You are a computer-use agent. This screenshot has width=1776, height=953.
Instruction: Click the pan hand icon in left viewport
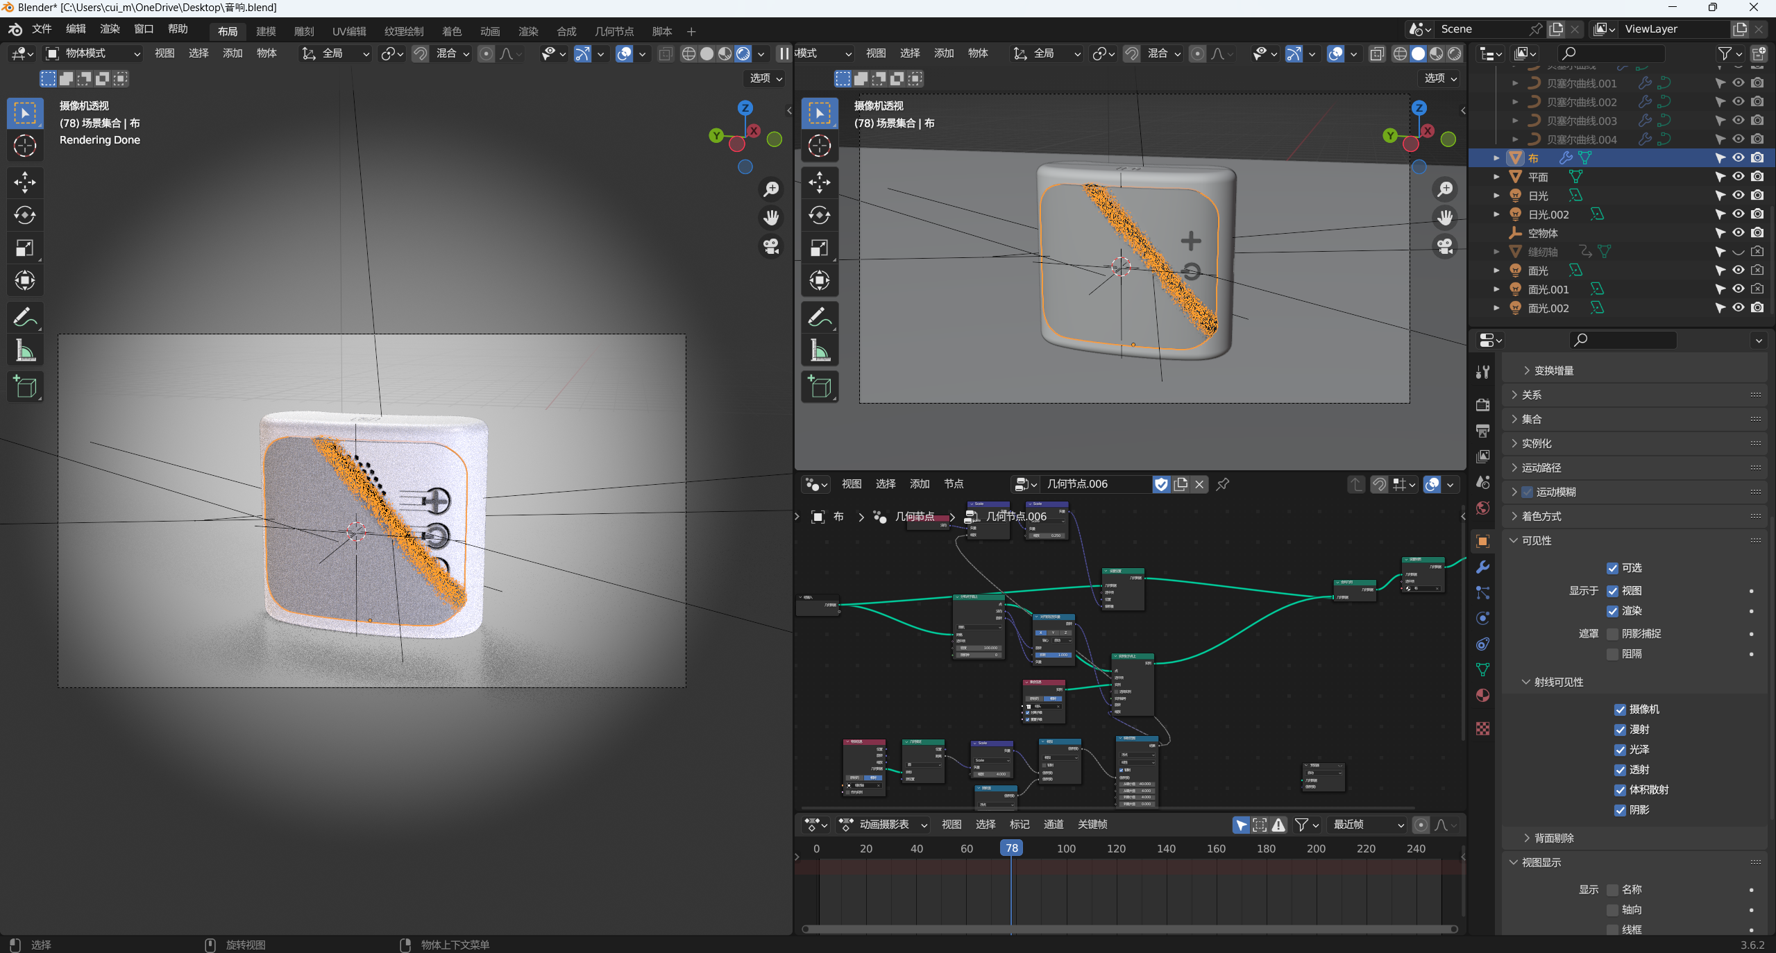pyautogui.click(x=771, y=218)
